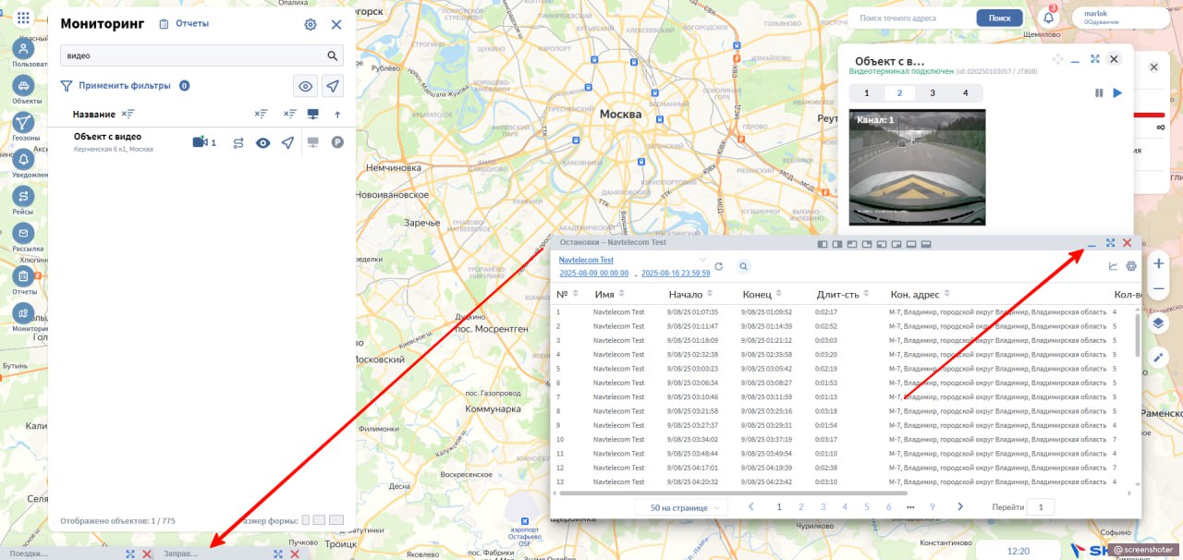Open Остановки report settings gear

(x=1131, y=266)
